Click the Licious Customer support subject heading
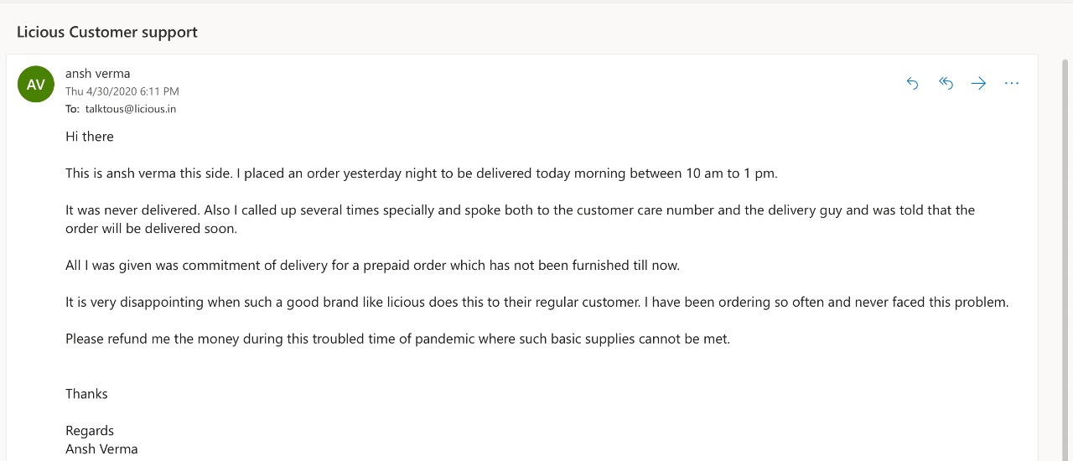The width and height of the screenshot is (1073, 461). [x=107, y=32]
